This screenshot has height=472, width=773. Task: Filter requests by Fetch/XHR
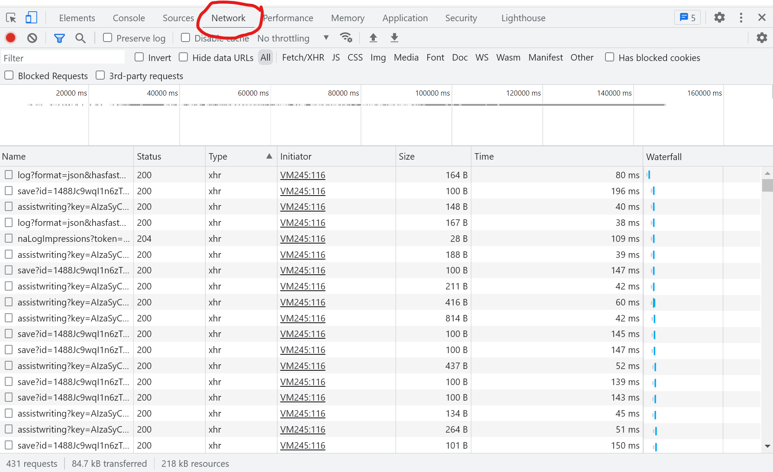[303, 57]
